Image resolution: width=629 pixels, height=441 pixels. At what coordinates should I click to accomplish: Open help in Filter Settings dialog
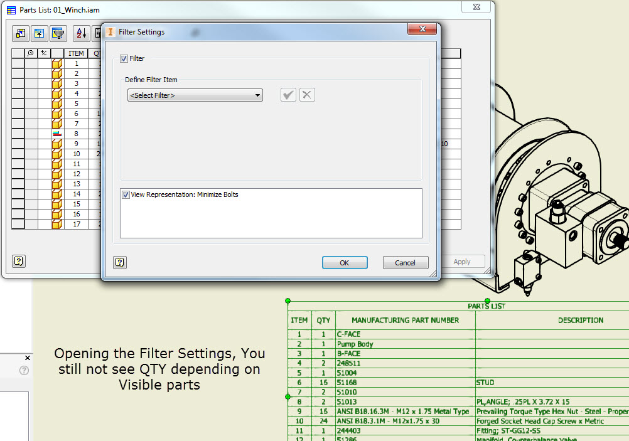[x=120, y=263]
